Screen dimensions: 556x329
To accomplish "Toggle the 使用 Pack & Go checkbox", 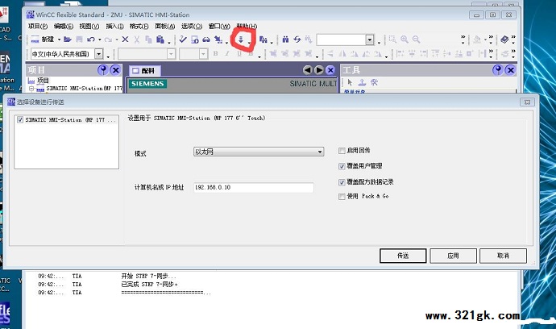I will 342,196.
